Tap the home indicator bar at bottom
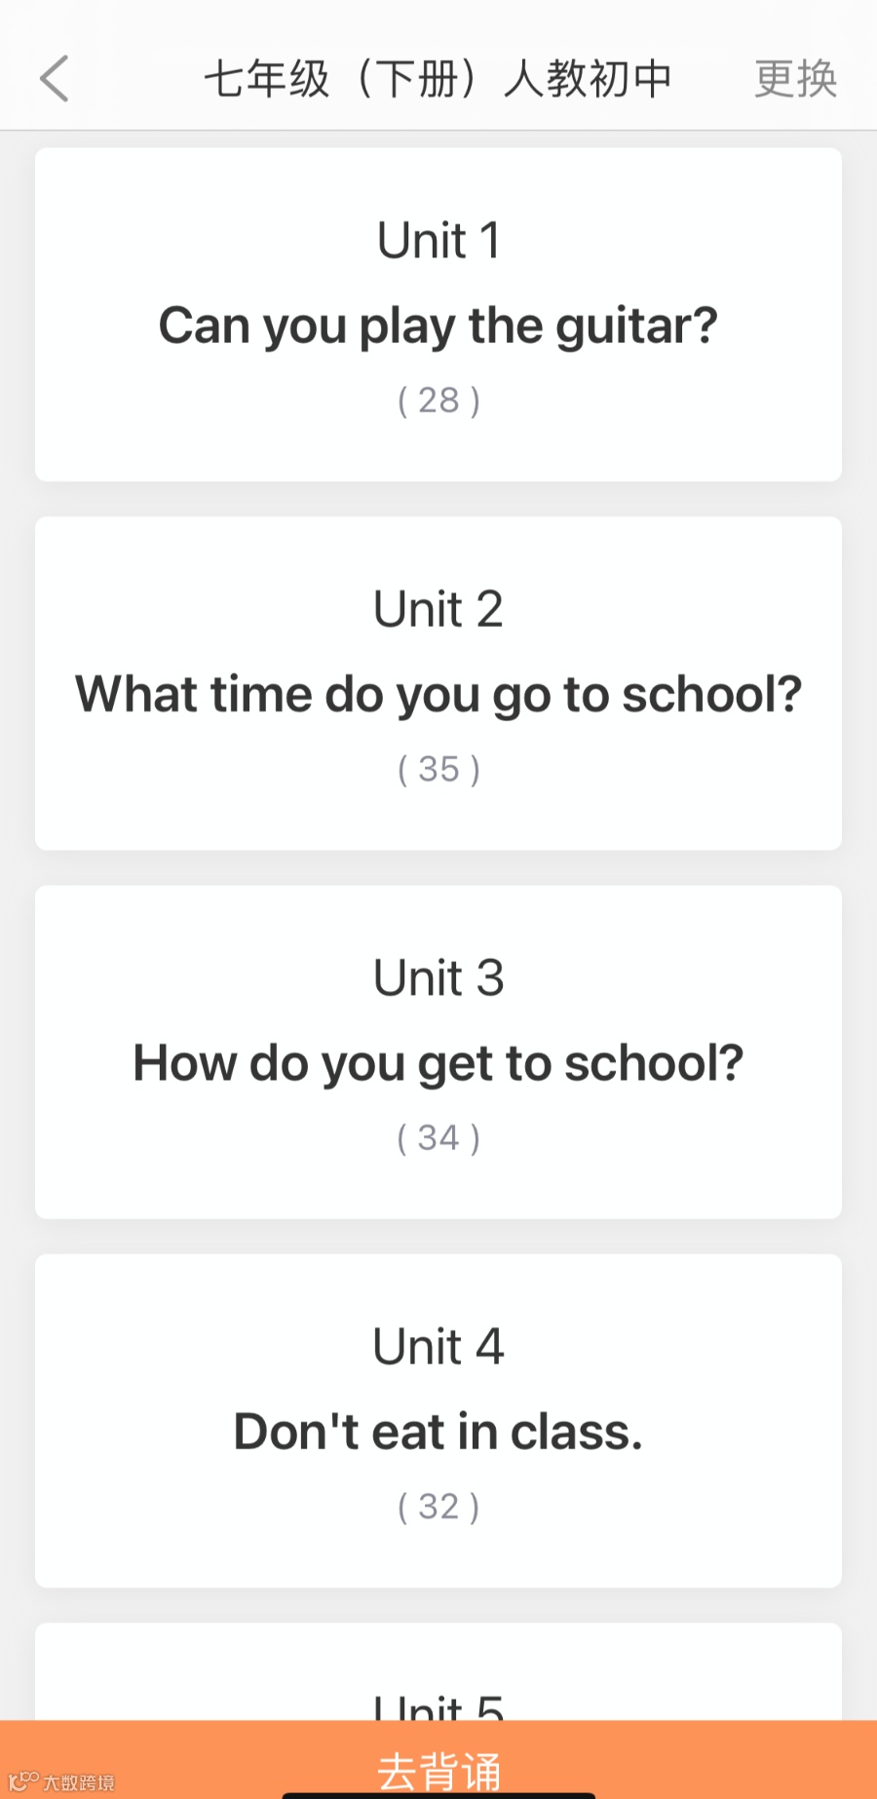The width and height of the screenshot is (877, 1799). 438,1794
